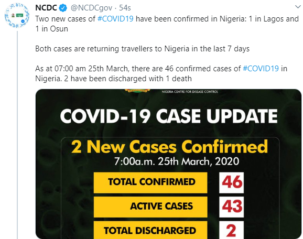Click the blue verified badge icon
This screenshot has height=239, width=303.
pyautogui.click(x=63, y=8)
